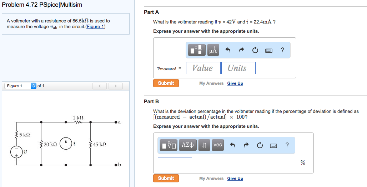Viewport: 367px width, 187px height.
Task: Open Figure 1 selector dropdown
Action: [21, 86]
